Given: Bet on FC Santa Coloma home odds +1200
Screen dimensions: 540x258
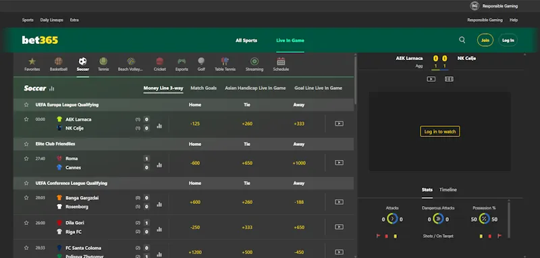Looking at the screenshot, I should pos(195,252).
